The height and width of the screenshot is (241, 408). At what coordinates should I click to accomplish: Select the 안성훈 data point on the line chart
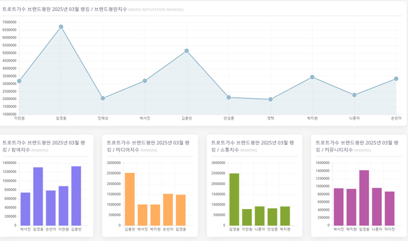228,97
